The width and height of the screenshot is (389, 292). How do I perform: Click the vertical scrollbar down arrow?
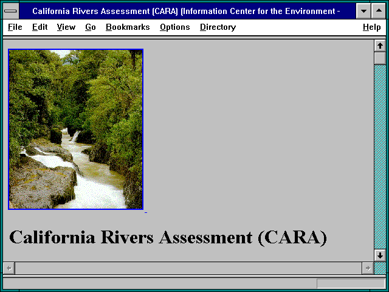(380, 255)
